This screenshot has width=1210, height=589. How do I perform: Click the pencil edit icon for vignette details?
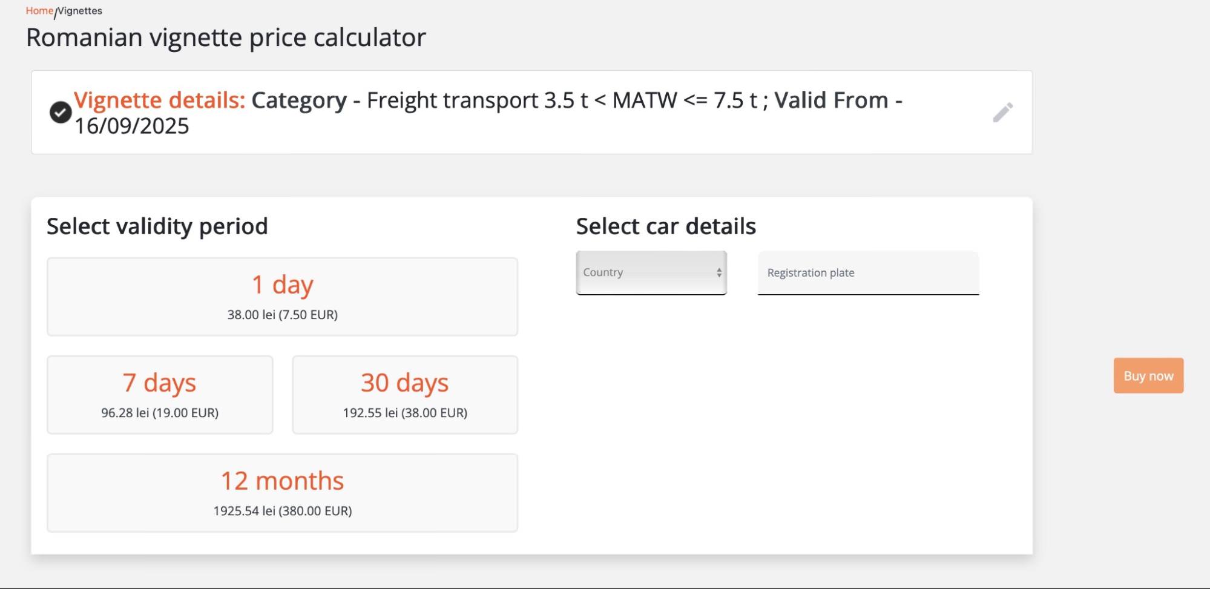tap(1002, 113)
